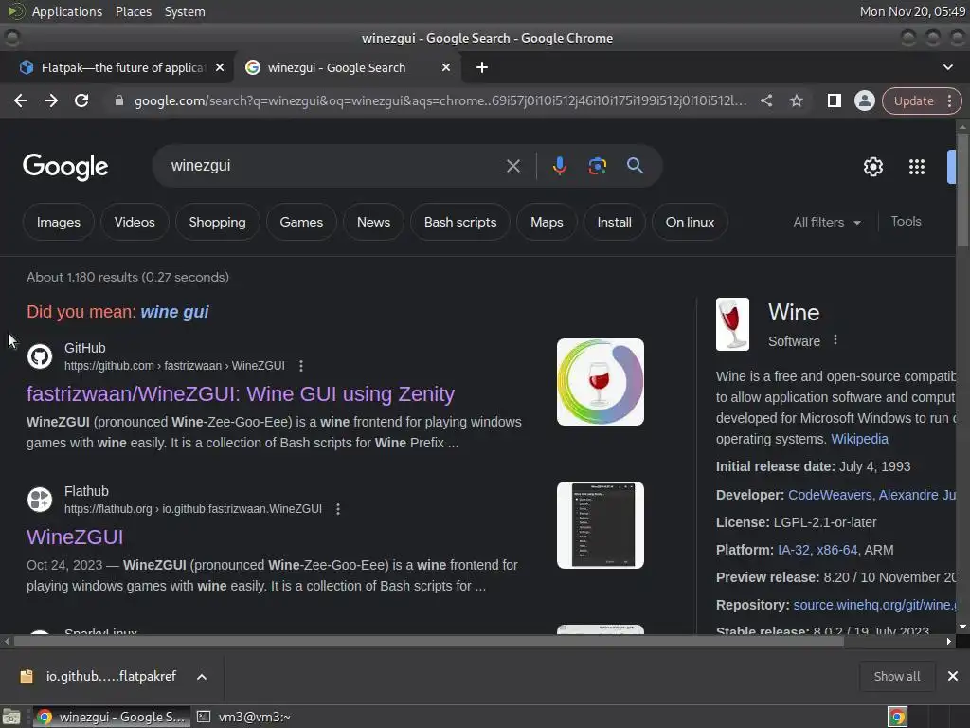Go forward in browser history

[x=51, y=100]
